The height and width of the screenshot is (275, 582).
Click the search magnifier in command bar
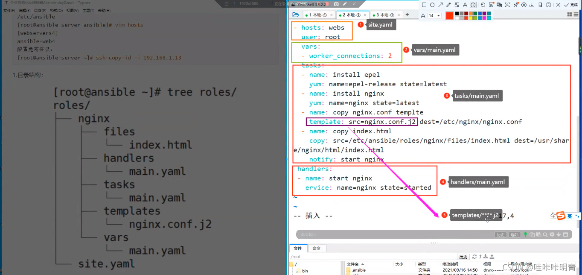(x=545, y=234)
